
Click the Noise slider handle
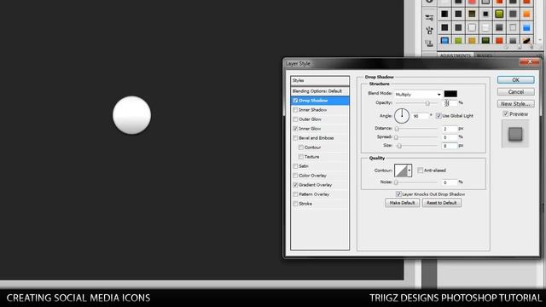[396, 182]
